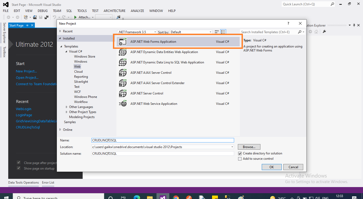Screen dimensions: 363x199
Task: Click the pin icon on Start Page tab
Action: [x=27, y=25]
